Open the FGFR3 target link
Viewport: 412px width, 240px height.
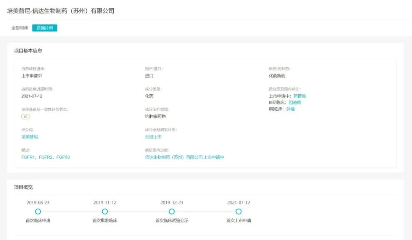[63, 157]
